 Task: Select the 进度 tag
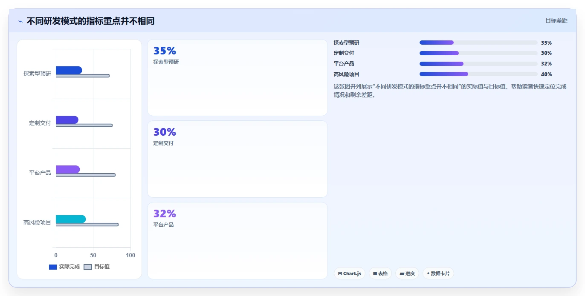click(407, 273)
